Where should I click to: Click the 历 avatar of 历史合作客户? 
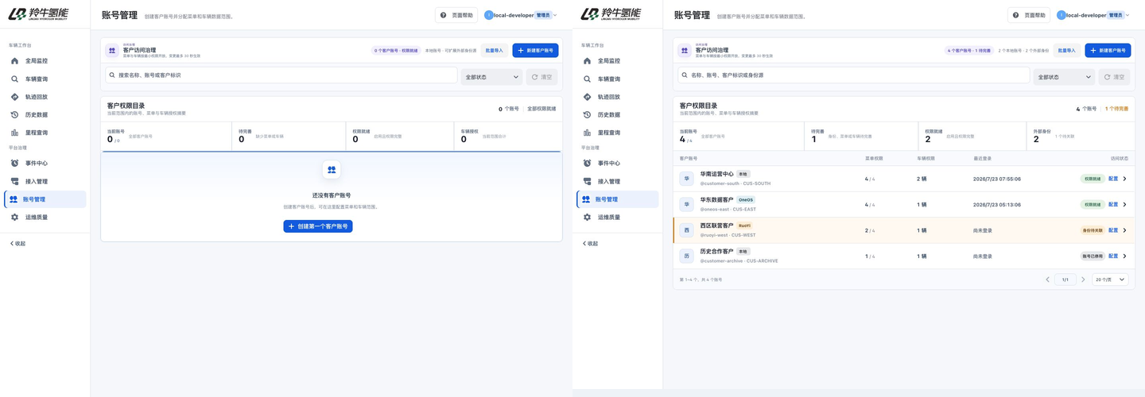[x=686, y=256]
